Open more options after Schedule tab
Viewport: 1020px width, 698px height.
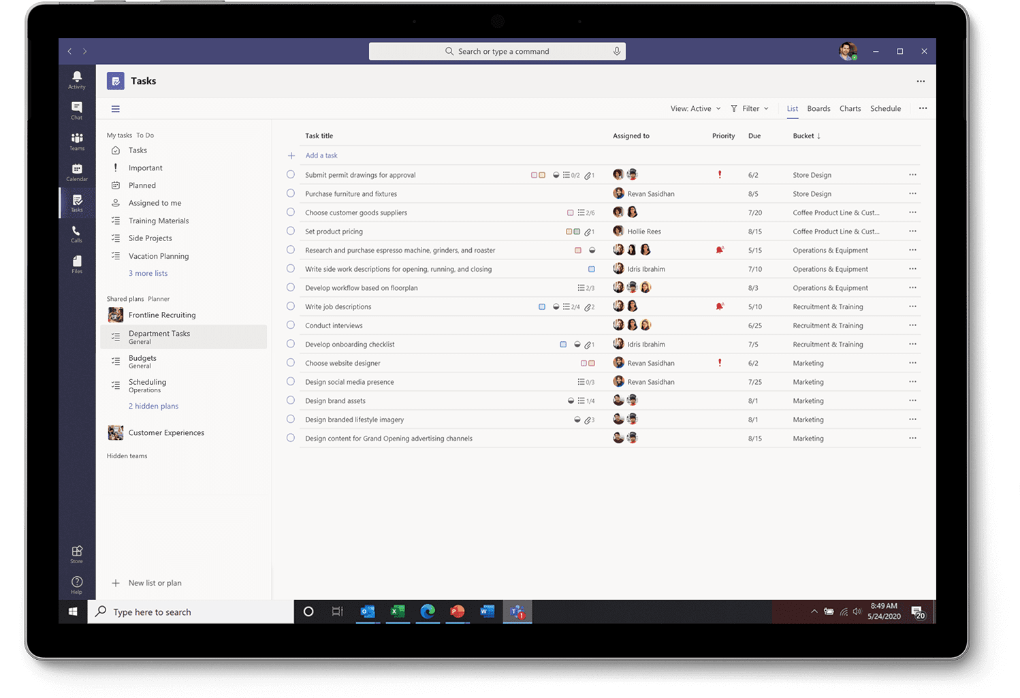coord(923,108)
